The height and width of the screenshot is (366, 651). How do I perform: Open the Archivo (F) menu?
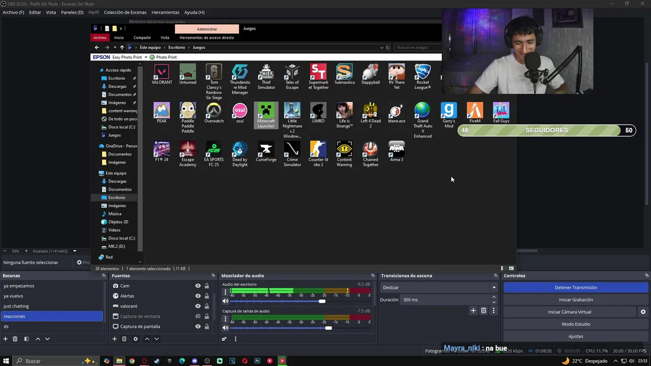pos(13,12)
